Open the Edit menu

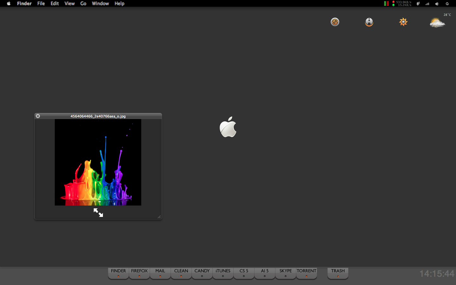click(55, 3)
